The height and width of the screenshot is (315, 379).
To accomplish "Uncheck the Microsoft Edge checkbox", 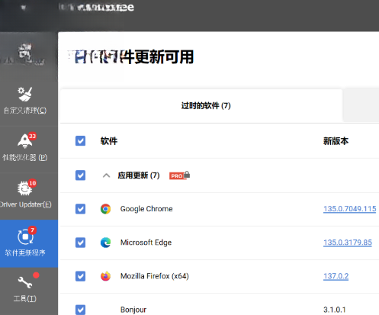I will click(x=80, y=243).
